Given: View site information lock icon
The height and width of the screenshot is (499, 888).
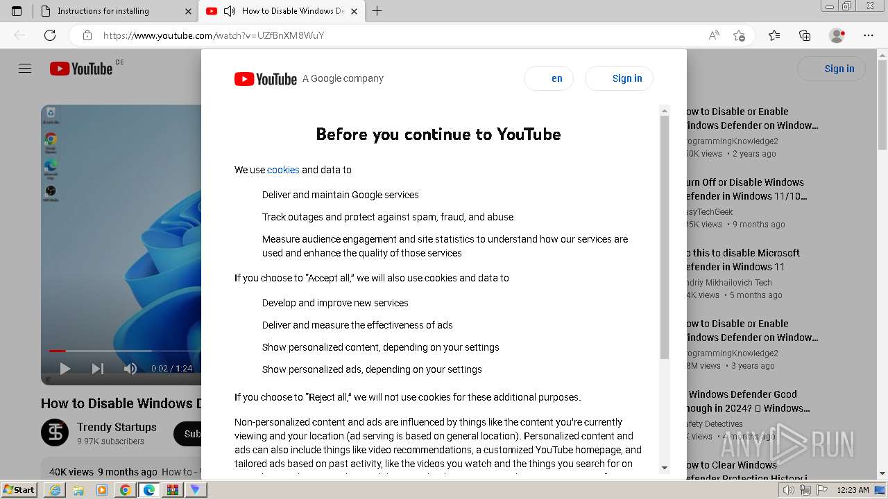Looking at the screenshot, I should [87, 35].
